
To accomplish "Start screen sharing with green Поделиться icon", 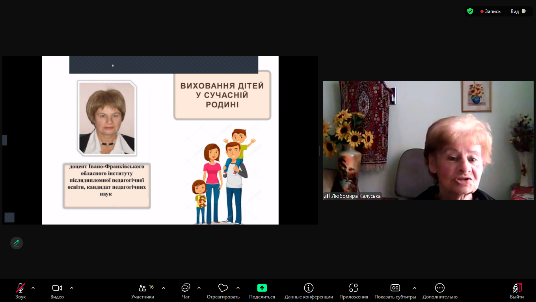I will pyautogui.click(x=262, y=288).
